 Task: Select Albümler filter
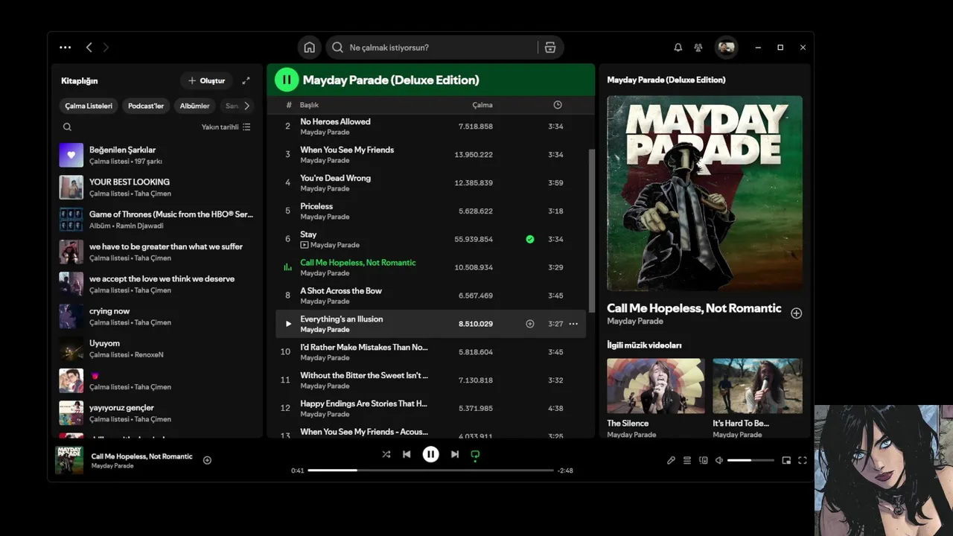195,106
